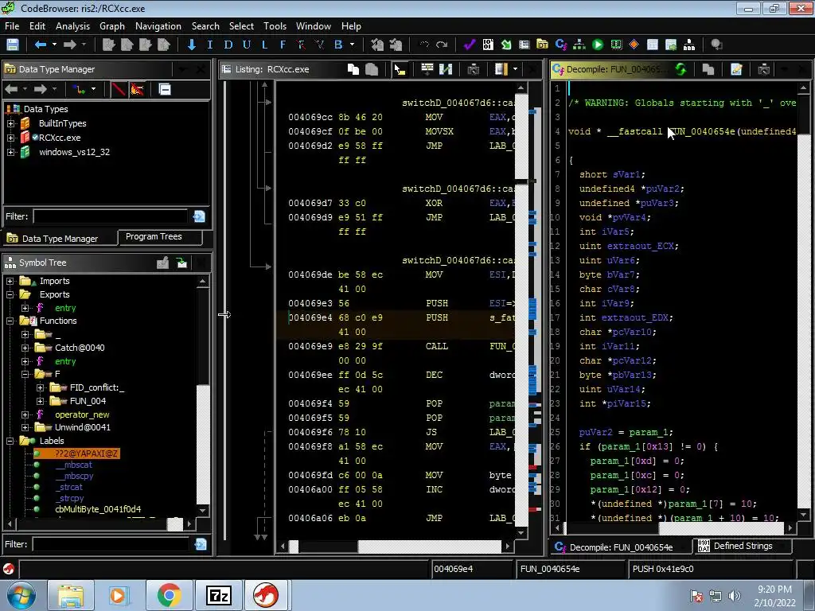815x611 pixels.
Task: Save the program with the floppy disk icon
Action: pos(13,45)
